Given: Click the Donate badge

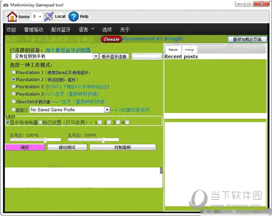Looking at the screenshot, I should pos(111,40).
